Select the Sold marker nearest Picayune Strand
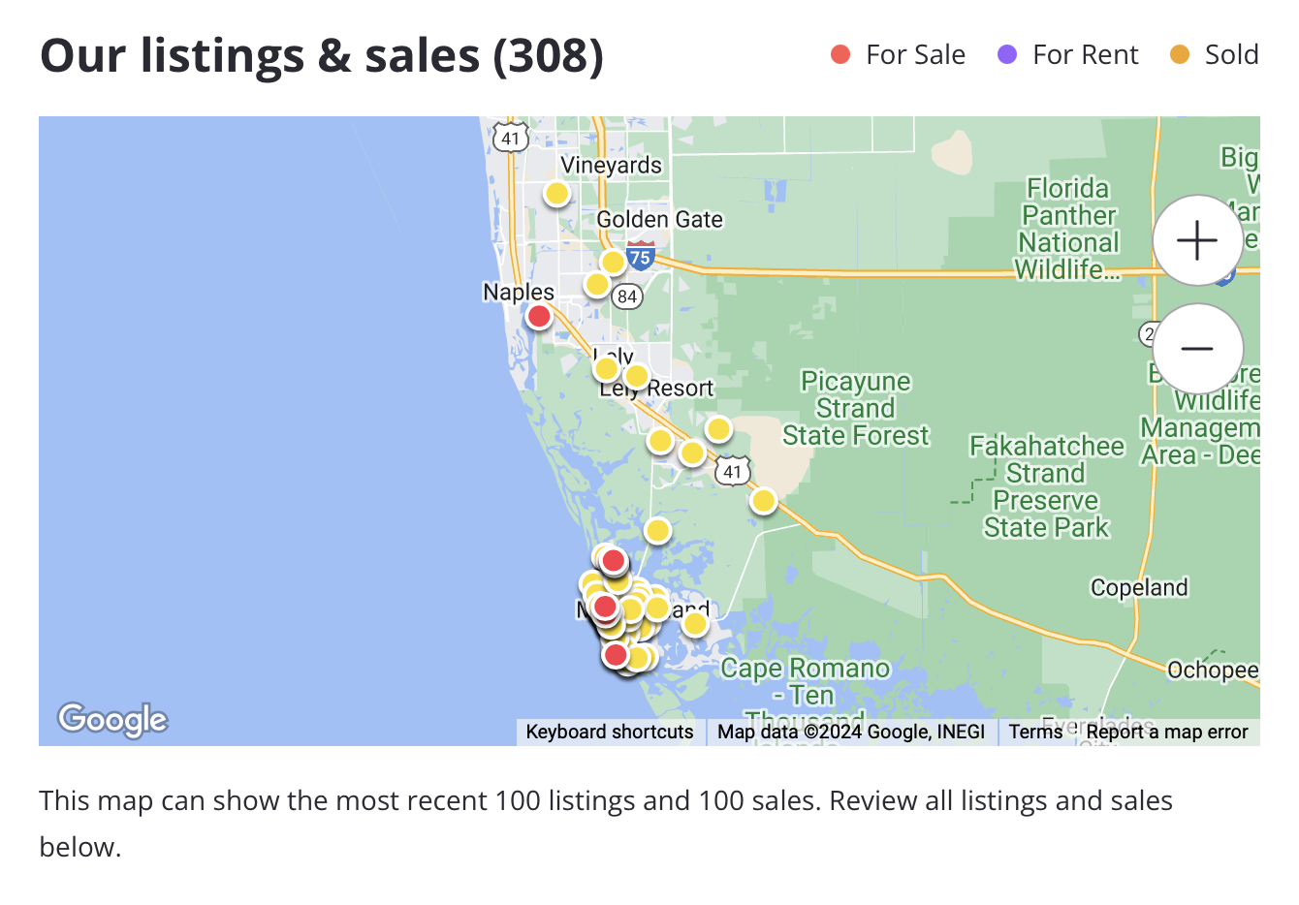Viewport: 1299px width, 905px height. (718, 429)
